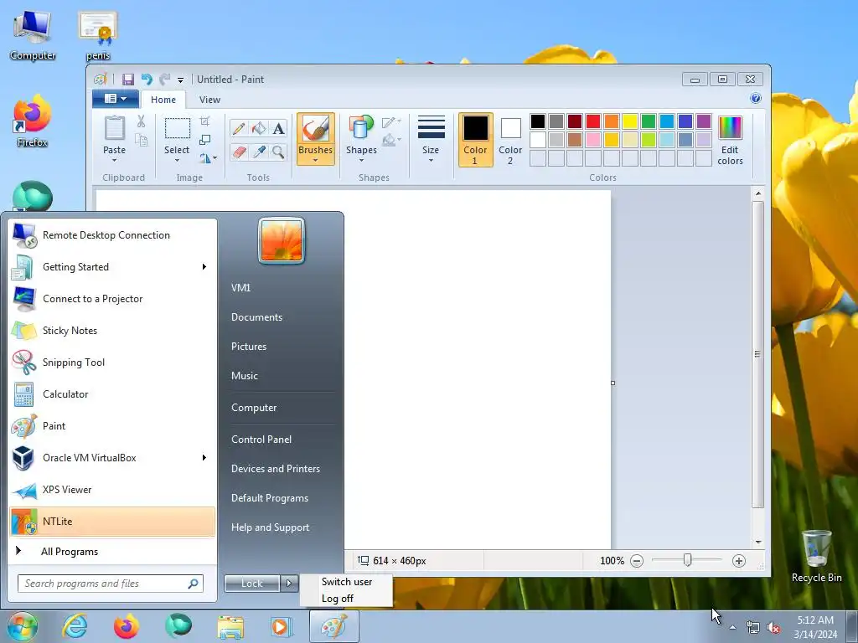Open Devices and Printers link
858x643 pixels.
click(275, 469)
